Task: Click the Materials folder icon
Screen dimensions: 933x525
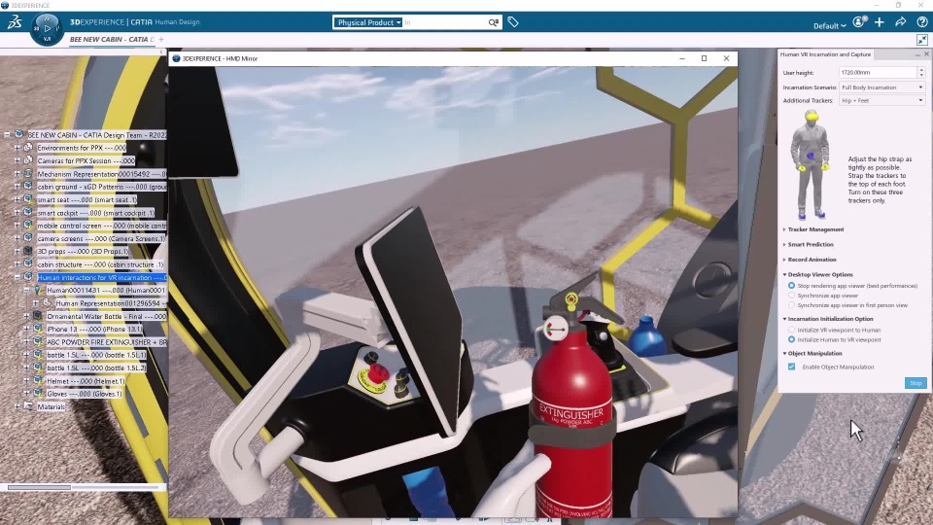Action: tap(28, 406)
